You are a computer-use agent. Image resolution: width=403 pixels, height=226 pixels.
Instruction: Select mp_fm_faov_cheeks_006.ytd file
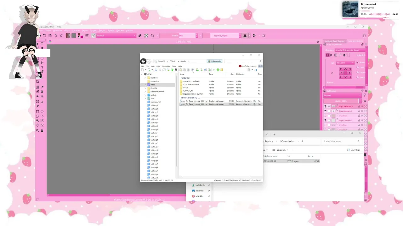point(195,101)
